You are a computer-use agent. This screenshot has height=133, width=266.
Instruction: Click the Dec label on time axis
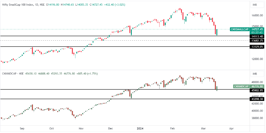(x=111, y=129)
